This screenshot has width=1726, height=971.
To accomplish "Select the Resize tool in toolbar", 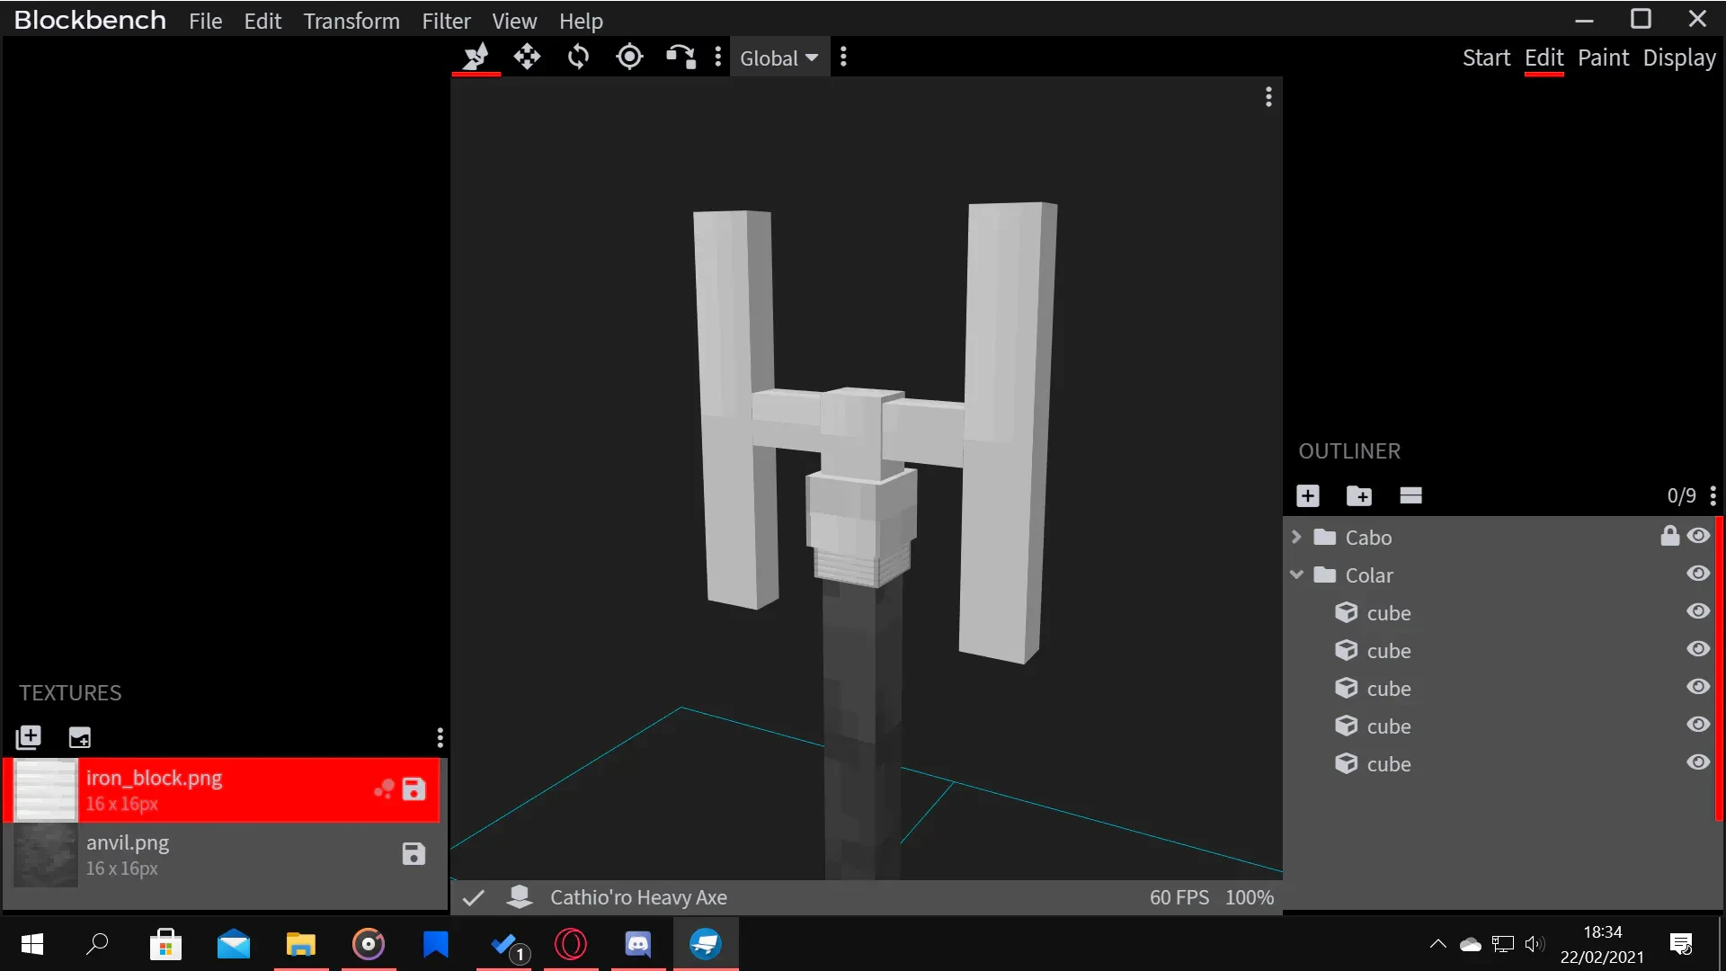I will pos(476,57).
